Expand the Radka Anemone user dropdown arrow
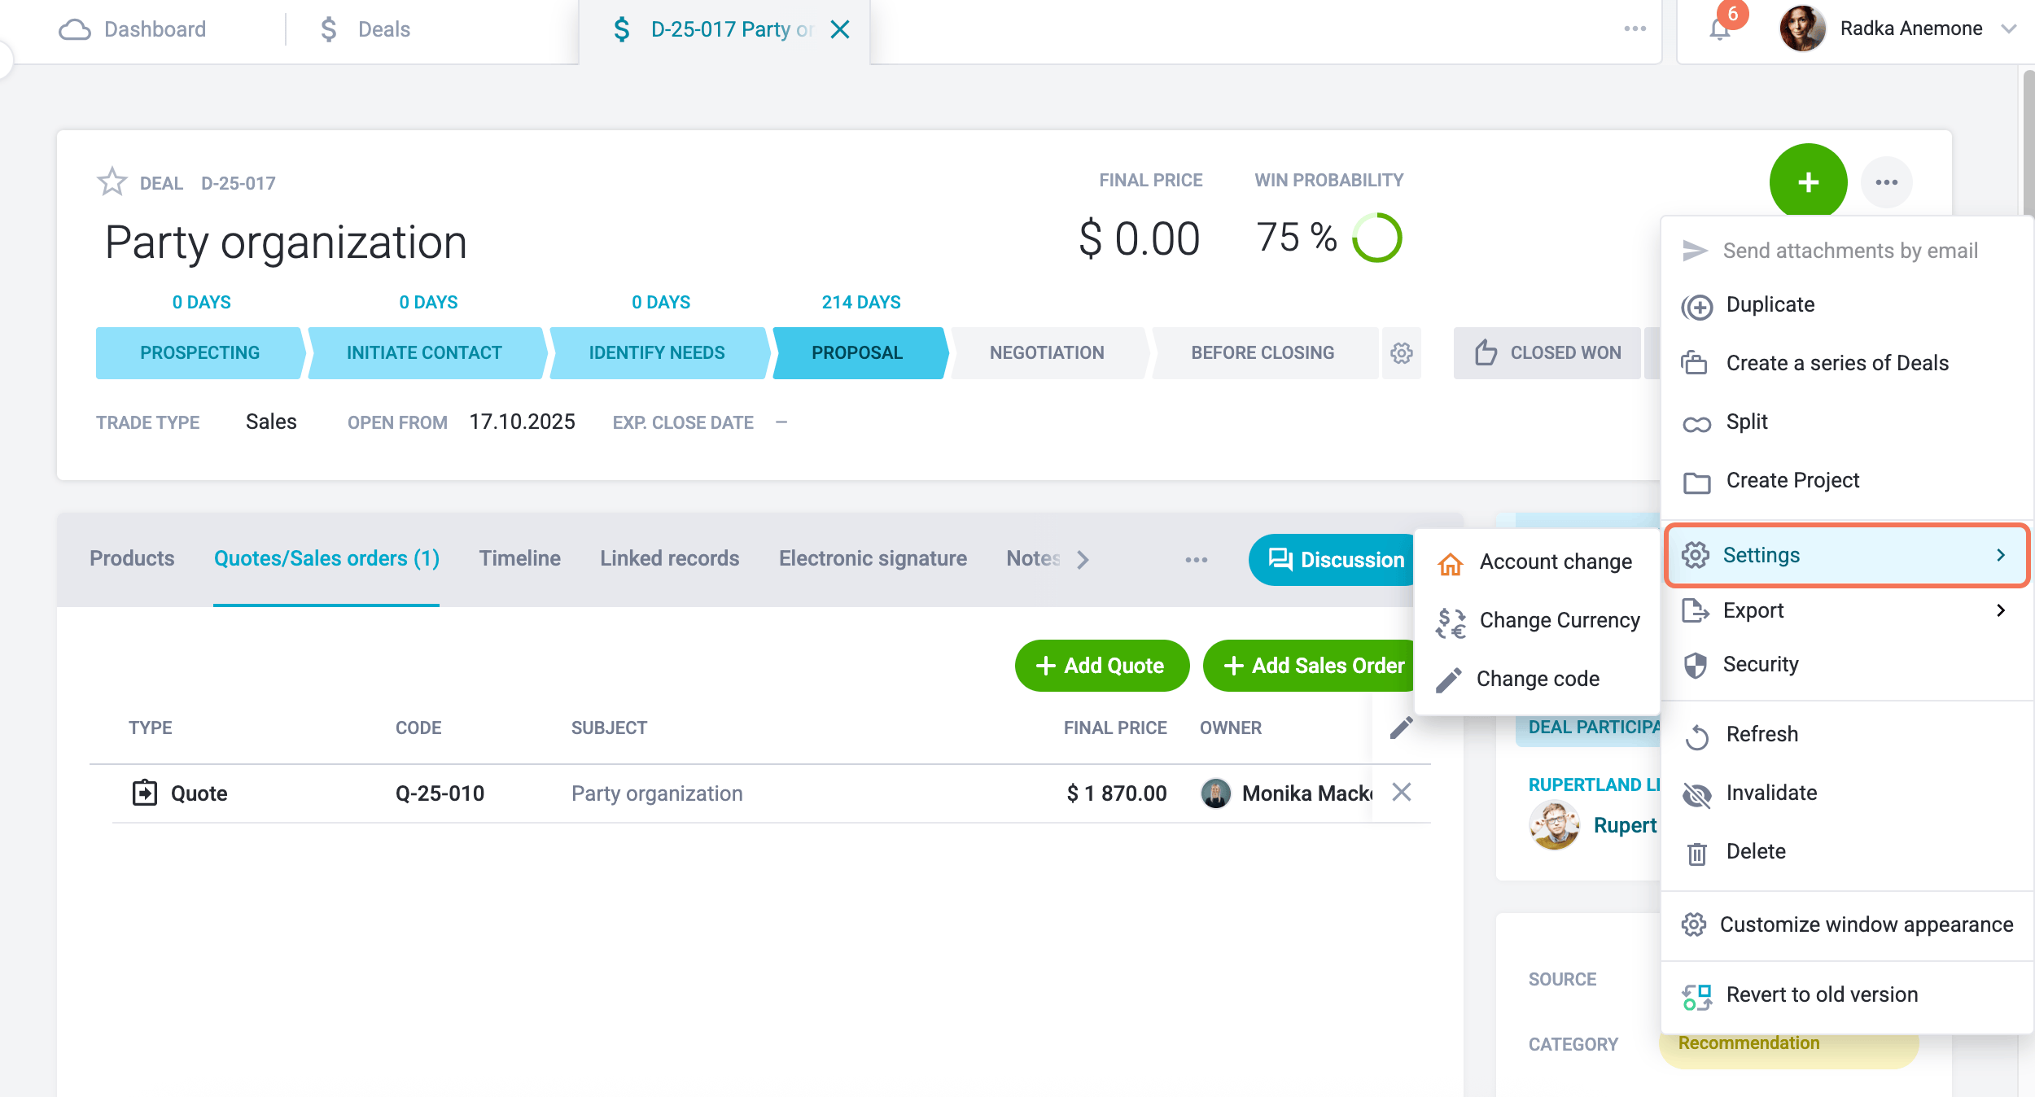The width and height of the screenshot is (2035, 1097). pyautogui.click(x=2009, y=29)
